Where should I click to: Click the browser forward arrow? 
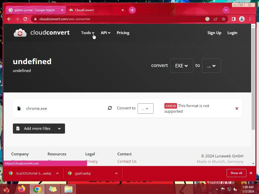[x=17, y=19]
